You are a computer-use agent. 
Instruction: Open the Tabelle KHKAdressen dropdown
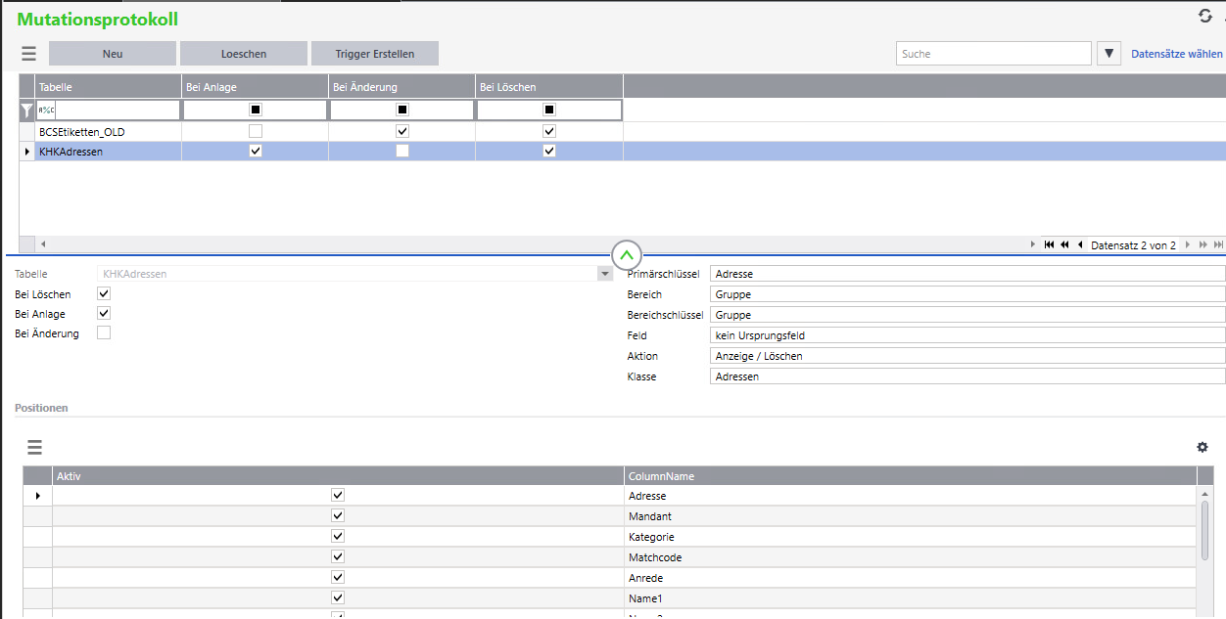[604, 275]
